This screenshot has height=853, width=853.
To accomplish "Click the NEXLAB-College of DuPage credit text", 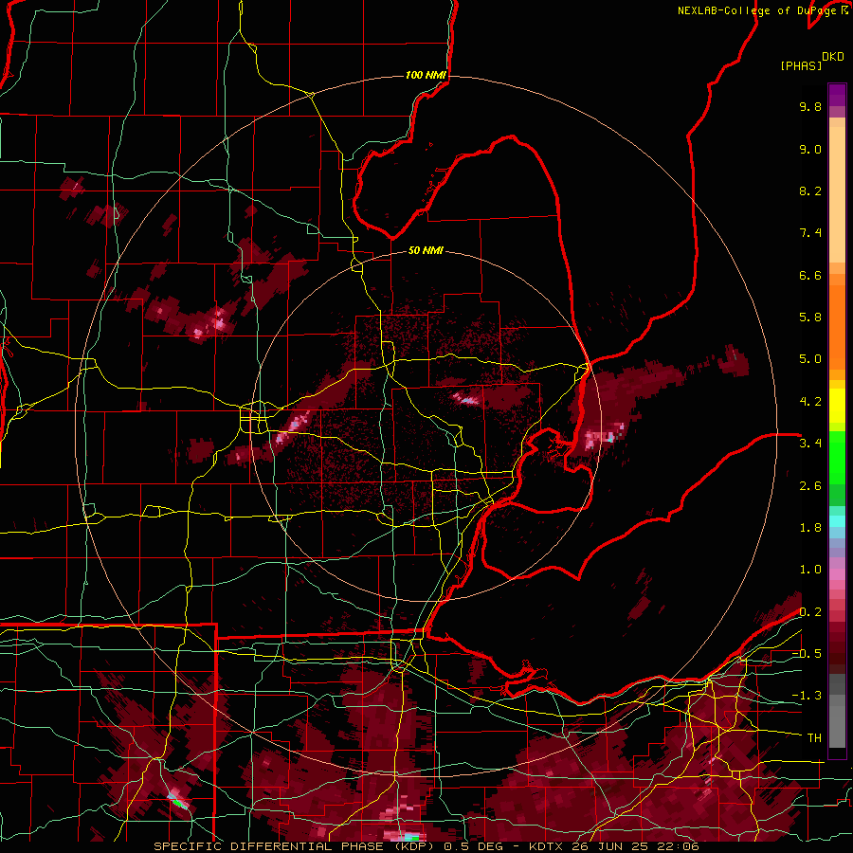I will point(756,10).
